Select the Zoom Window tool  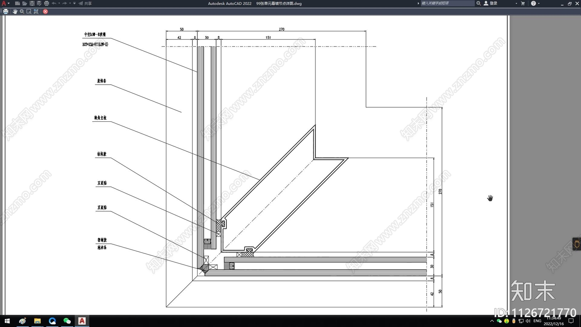29,11
